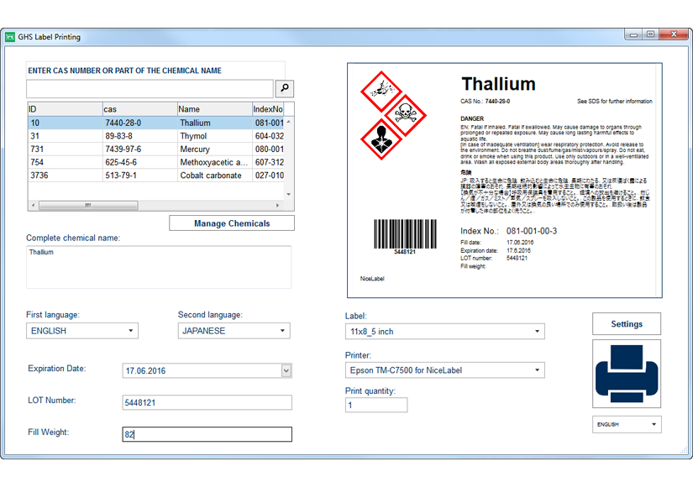
Task: Select the Thallium row in the table
Action: [156, 123]
